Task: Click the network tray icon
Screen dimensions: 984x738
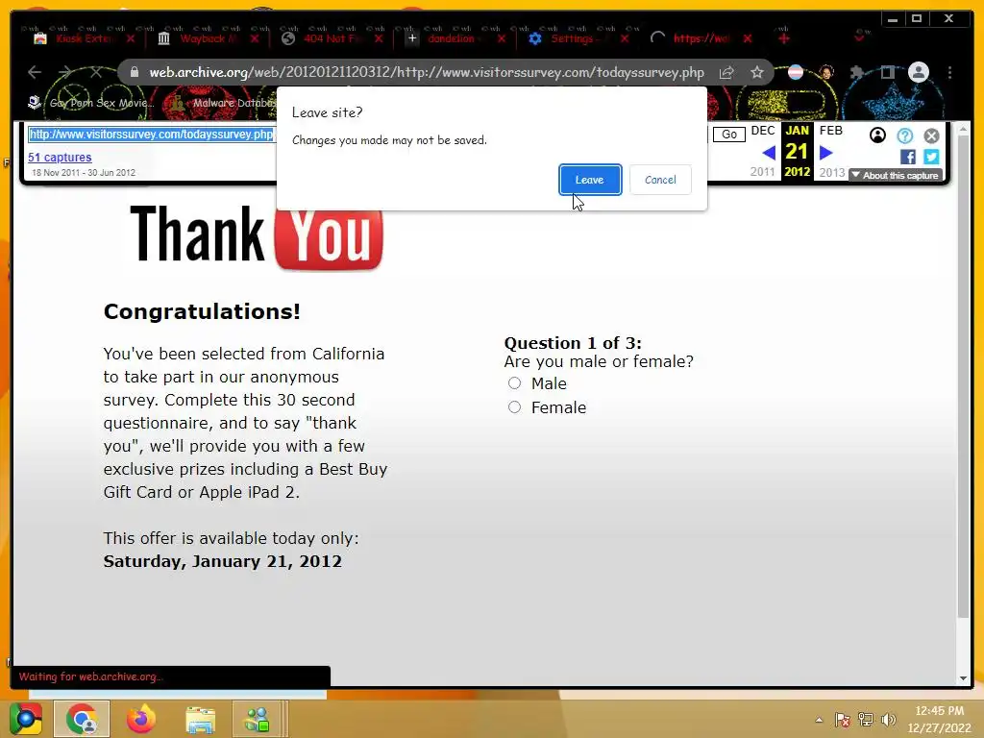Action: pos(866,720)
